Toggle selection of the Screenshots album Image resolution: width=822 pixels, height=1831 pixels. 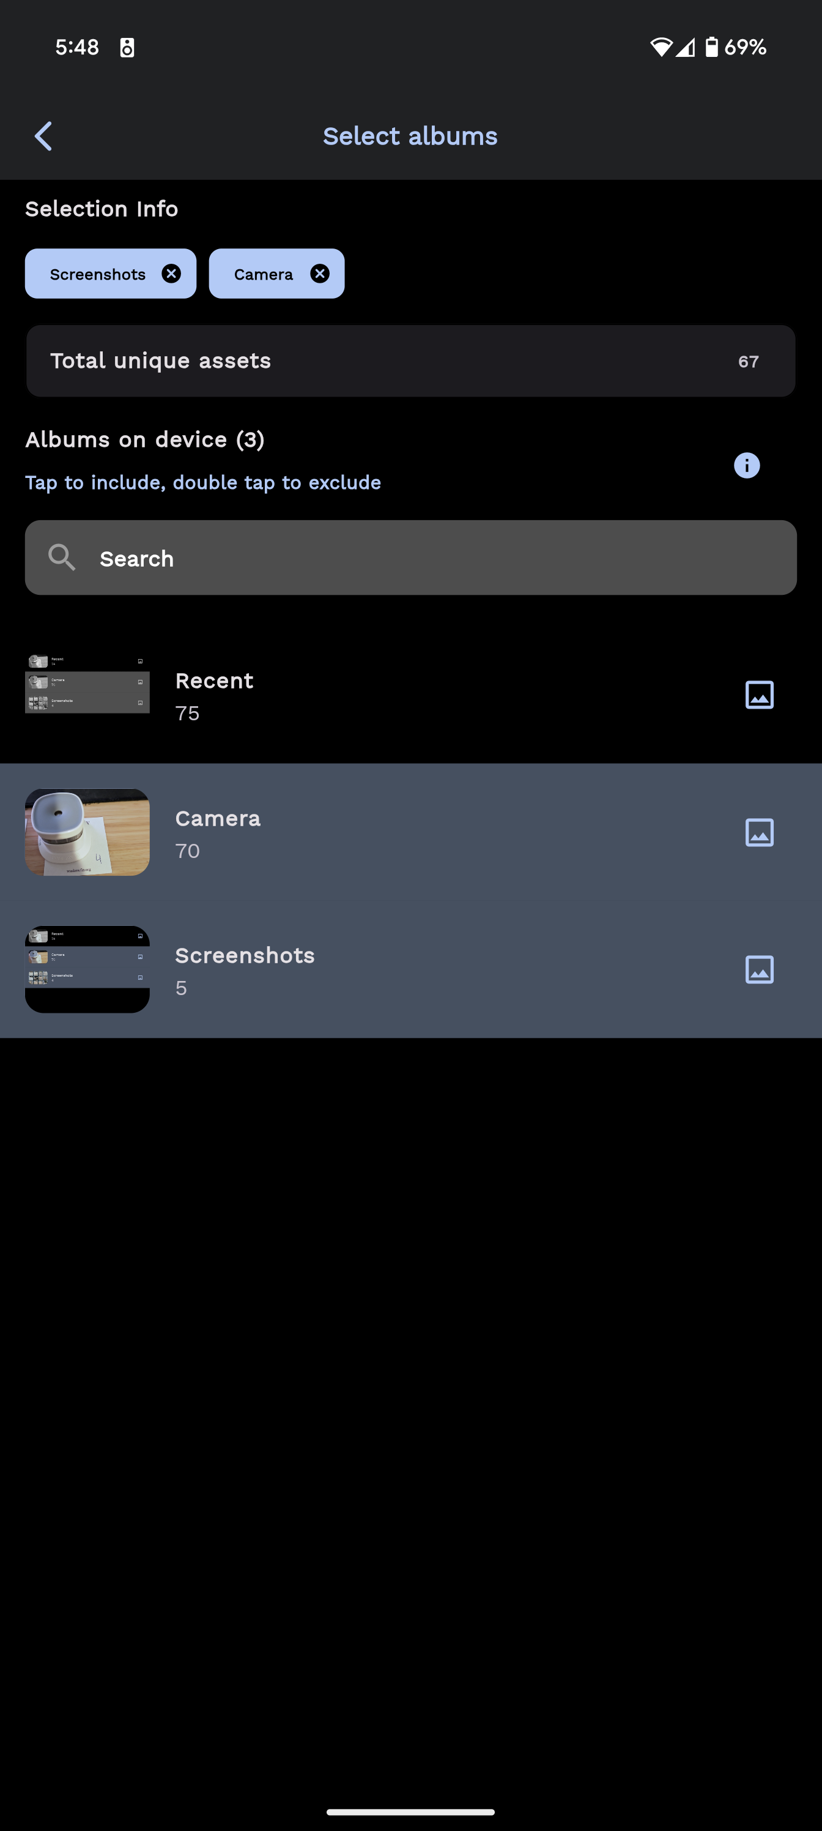point(410,969)
